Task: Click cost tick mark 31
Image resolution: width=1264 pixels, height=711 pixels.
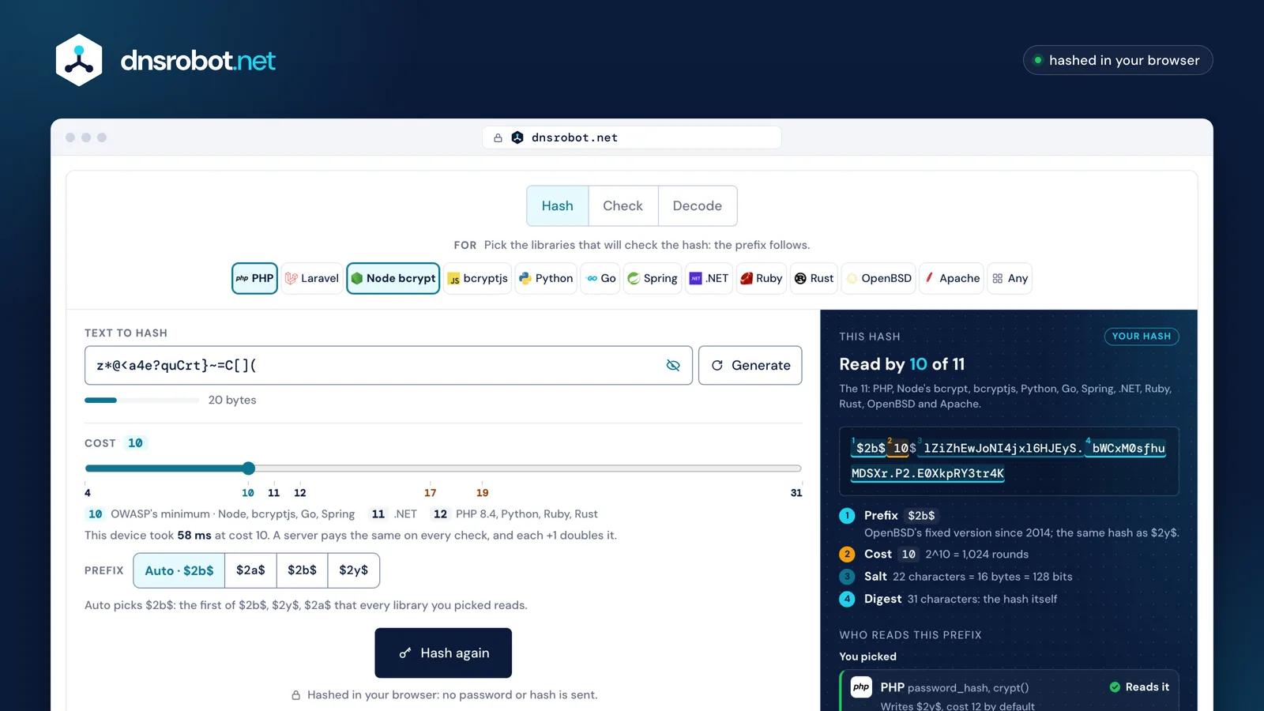Action: click(x=796, y=492)
